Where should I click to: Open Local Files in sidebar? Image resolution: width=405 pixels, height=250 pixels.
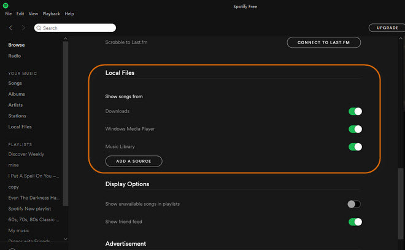(x=20, y=127)
